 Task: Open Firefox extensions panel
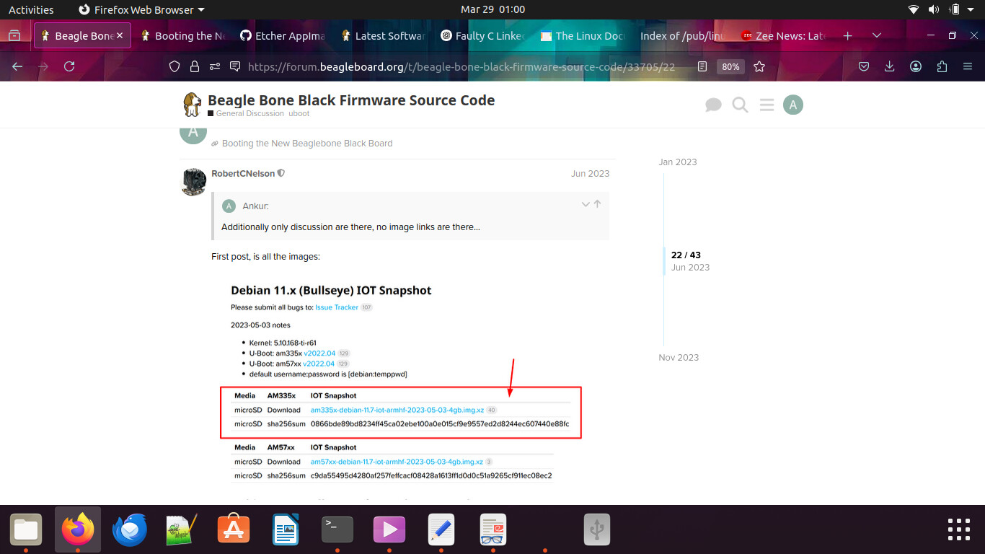tap(942, 66)
